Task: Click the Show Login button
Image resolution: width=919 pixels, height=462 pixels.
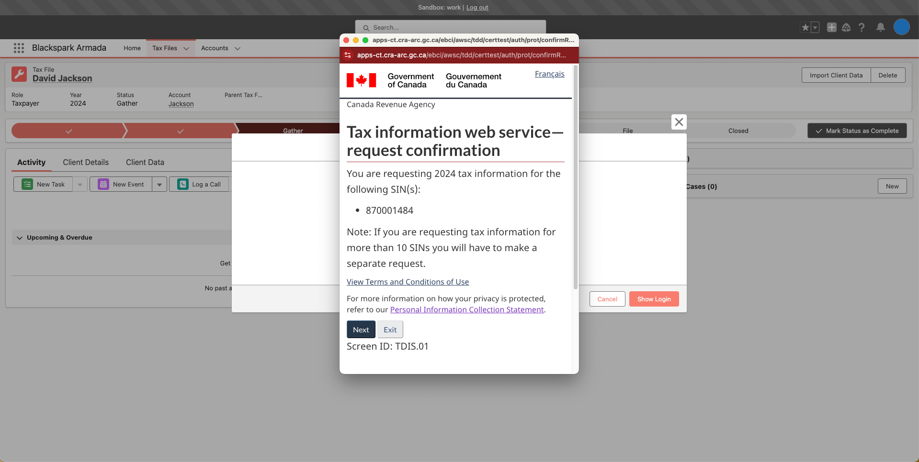Action: point(654,299)
